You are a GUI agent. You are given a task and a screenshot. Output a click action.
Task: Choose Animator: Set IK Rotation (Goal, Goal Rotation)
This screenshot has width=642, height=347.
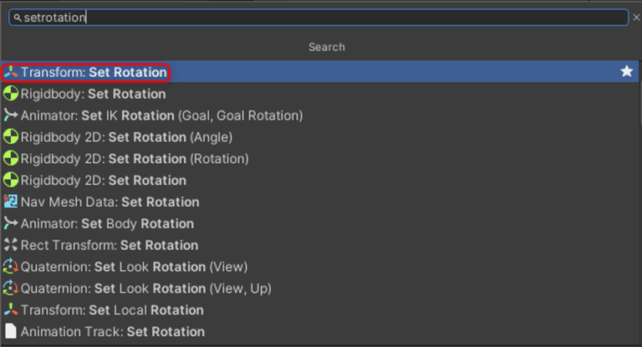(161, 115)
